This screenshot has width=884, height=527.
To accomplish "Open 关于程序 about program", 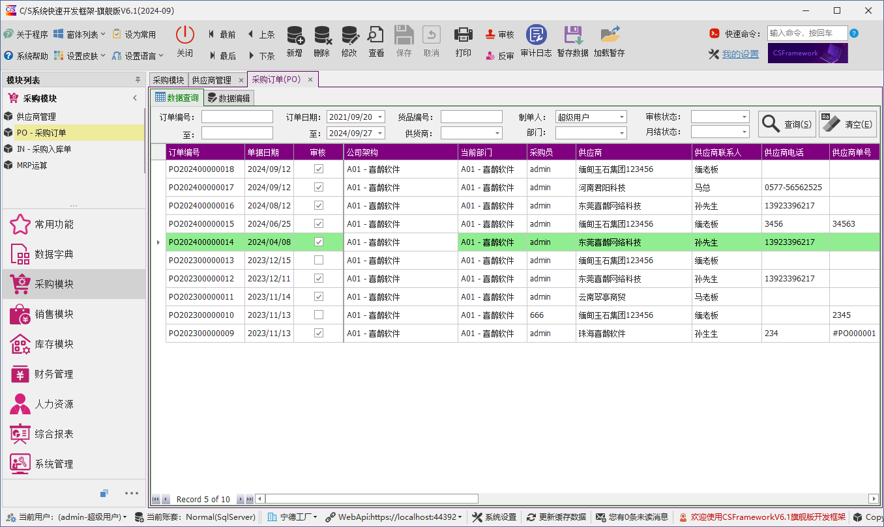I will (x=25, y=35).
